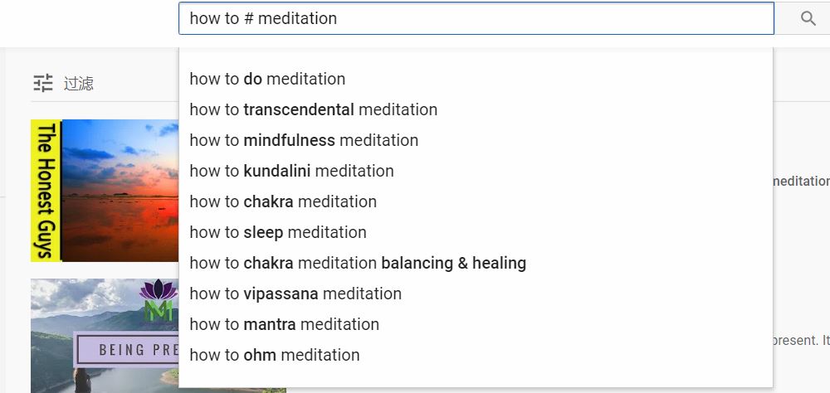Pick "how to mindfulness meditation" suggestion
The height and width of the screenshot is (393, 830).
tap(304, 140)
